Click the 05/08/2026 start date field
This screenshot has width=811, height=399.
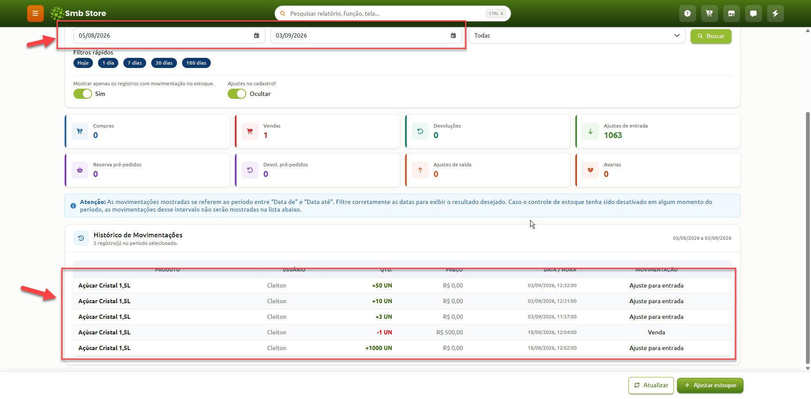click(169, 35)
